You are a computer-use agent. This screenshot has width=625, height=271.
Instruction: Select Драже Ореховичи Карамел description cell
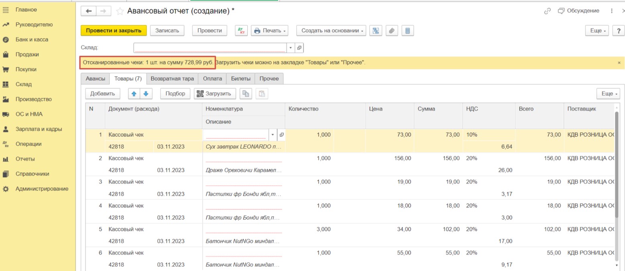click(x=243, y=170)
